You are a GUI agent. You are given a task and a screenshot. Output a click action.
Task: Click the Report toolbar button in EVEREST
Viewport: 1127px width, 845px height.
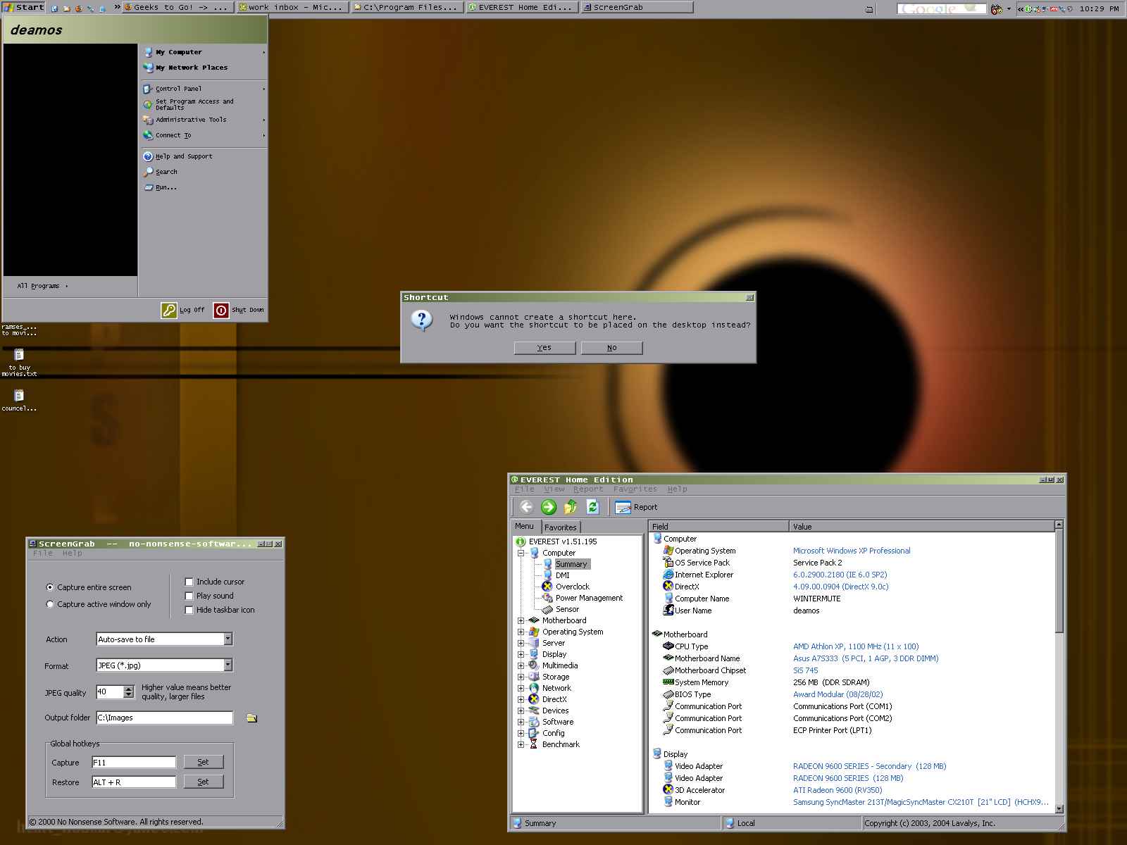636,507
